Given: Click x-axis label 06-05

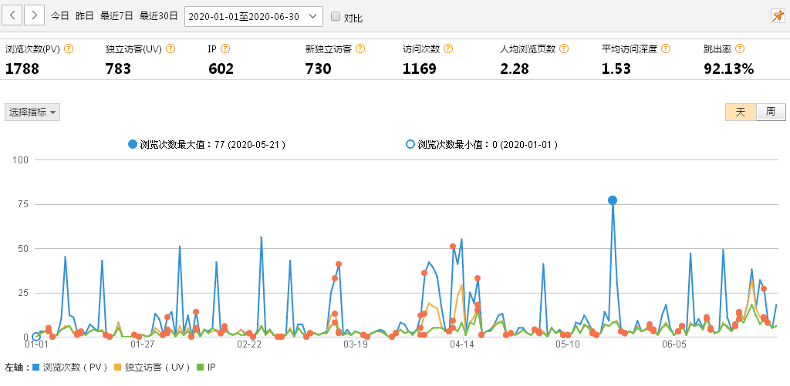Looking at the screenshot, I should click(674, 344).
